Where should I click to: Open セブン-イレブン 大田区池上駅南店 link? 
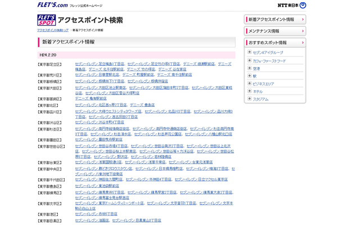pos(101,88)
